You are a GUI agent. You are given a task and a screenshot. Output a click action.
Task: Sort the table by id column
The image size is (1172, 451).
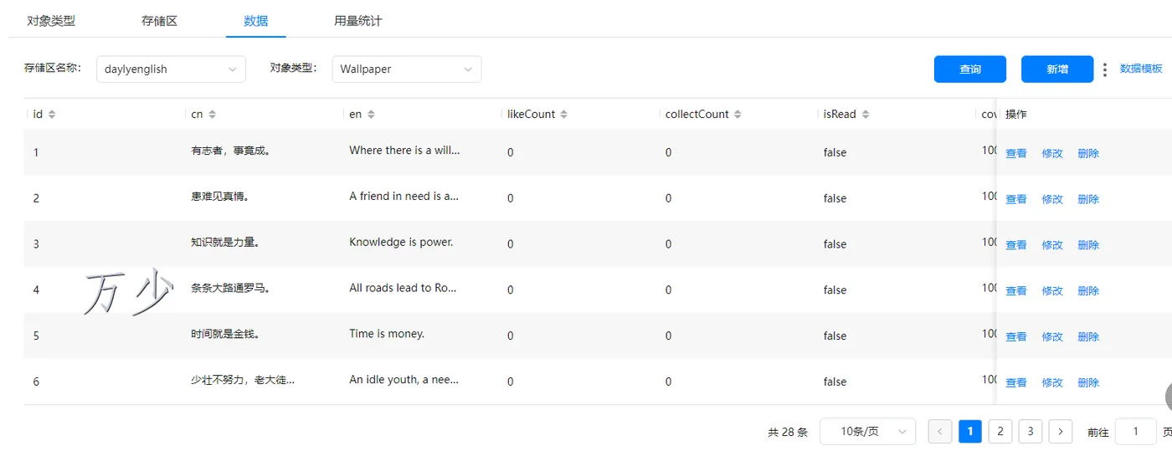[x=52, y=115]
